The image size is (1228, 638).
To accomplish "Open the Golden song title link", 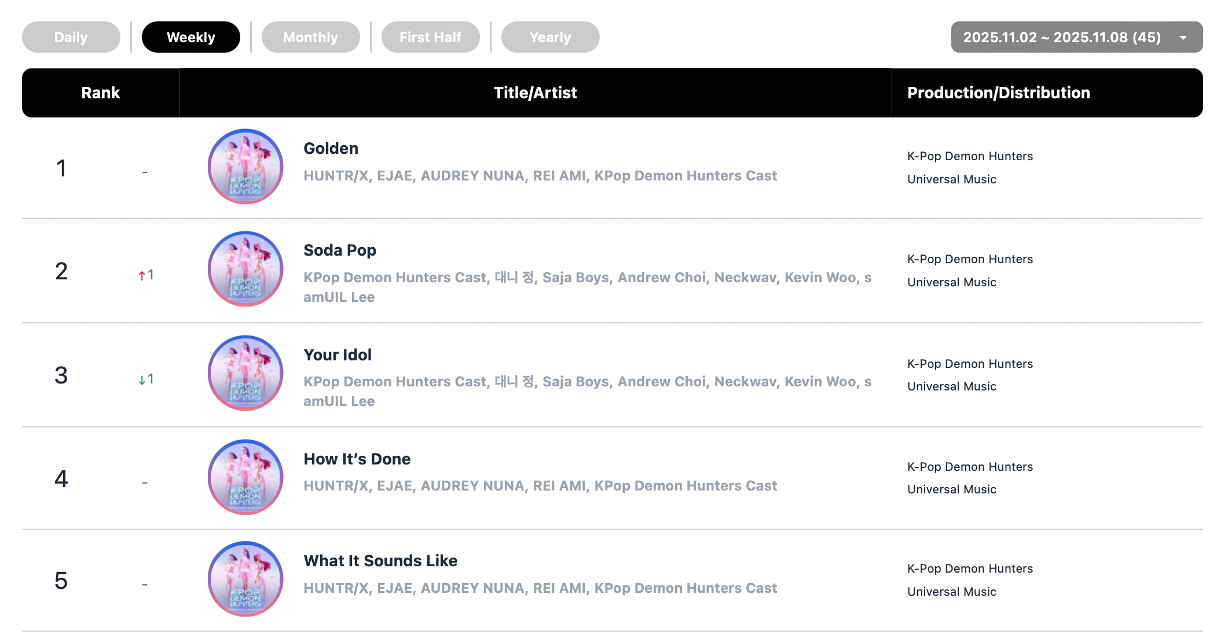I will [331, 149].
